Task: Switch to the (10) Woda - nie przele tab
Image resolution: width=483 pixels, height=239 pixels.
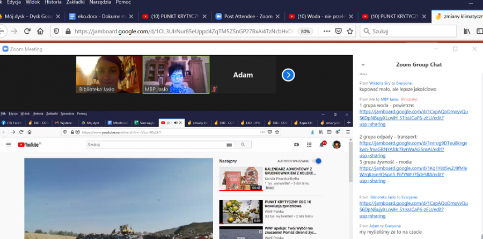Action: 321,17
